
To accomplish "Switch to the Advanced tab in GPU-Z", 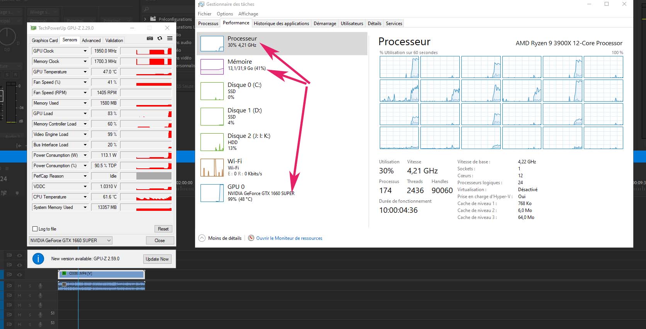I will point(91,40).
